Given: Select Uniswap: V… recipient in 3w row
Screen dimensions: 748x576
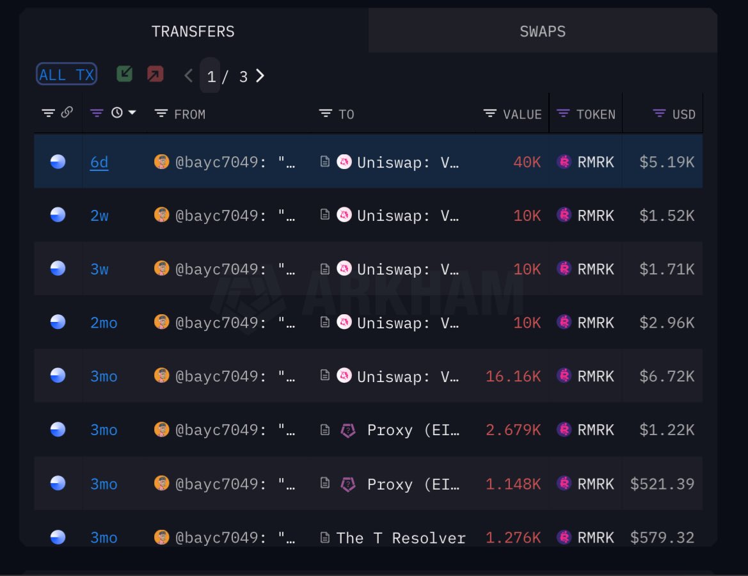Looking at the screenshot, I should [408, 269].
